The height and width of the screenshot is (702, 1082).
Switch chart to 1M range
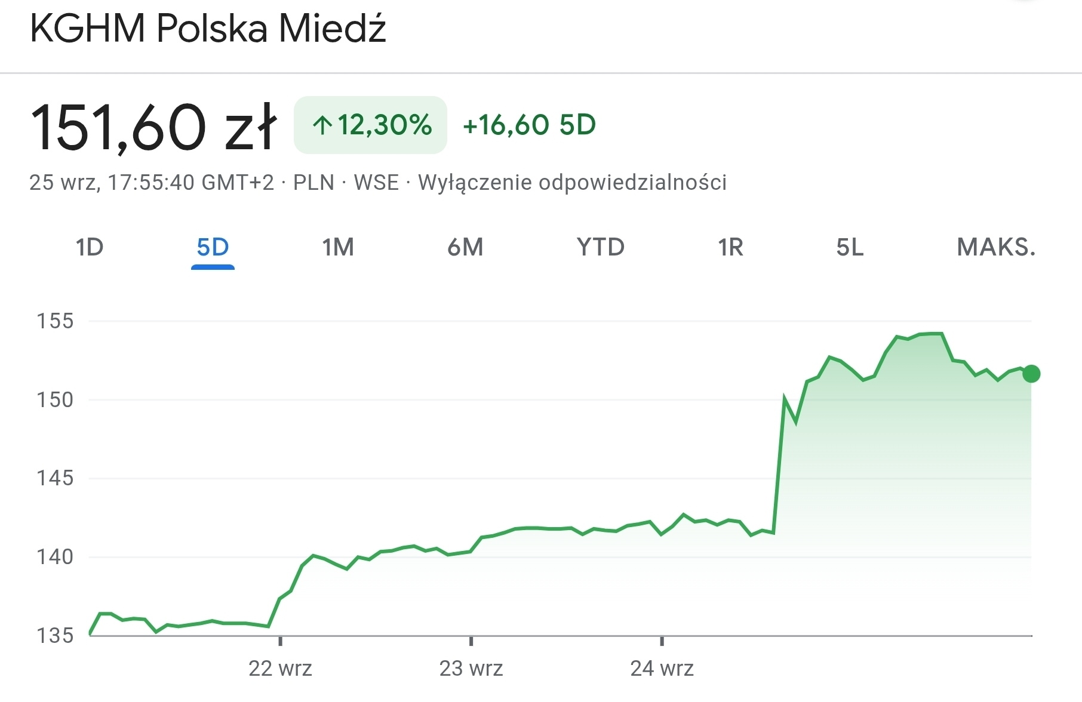coord(338,247)
